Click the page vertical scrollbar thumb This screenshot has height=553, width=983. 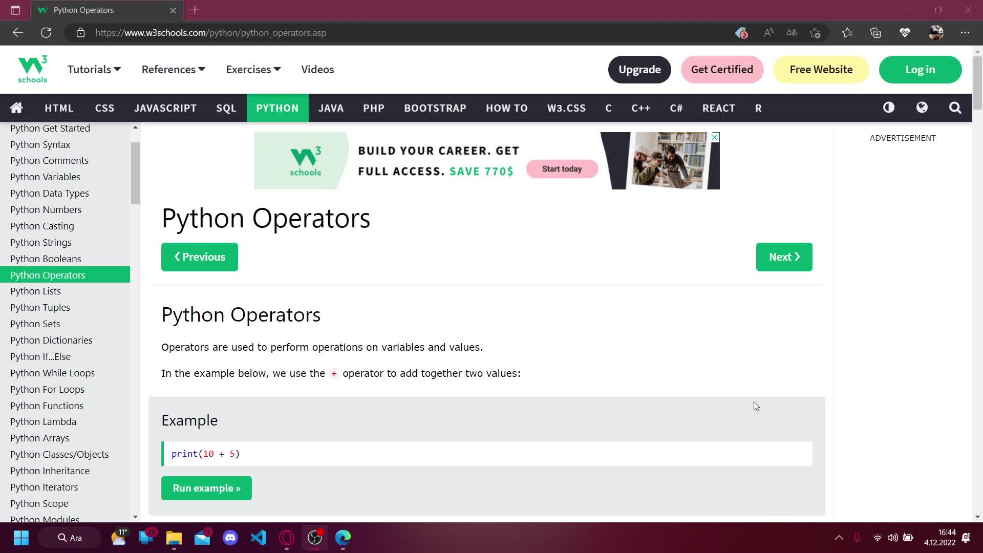[x=977, y=82]
